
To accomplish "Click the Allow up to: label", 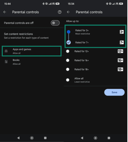I will pyautogui.click(x=73, y=21).
